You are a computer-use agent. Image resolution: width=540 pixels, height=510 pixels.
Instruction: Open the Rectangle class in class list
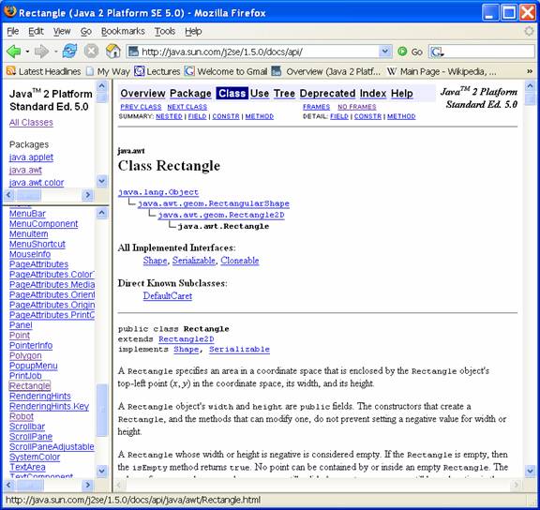pyautogui.click(x=30, y=385)
